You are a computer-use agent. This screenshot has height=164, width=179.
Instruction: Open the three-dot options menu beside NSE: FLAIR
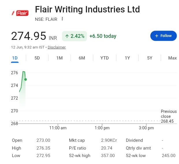pos(62,19)
